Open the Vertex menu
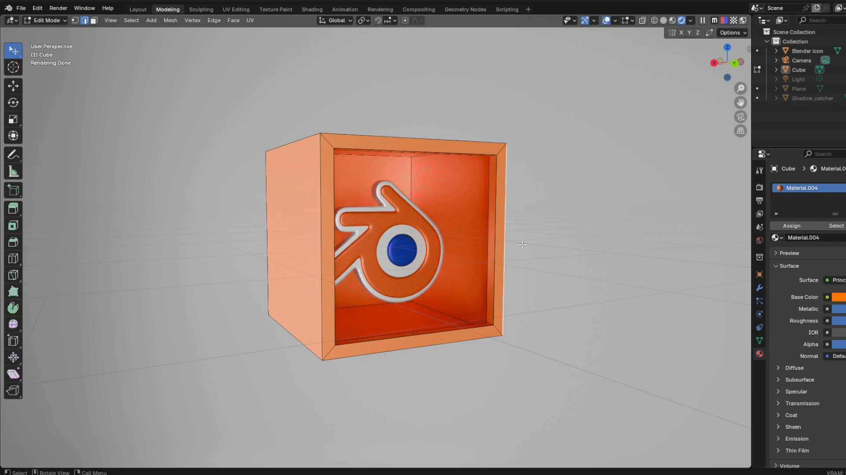 click(193, 20)
